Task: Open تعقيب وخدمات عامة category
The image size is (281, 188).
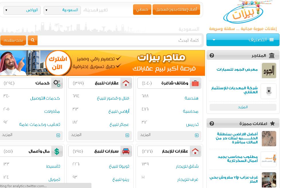Action: [40, 124]
